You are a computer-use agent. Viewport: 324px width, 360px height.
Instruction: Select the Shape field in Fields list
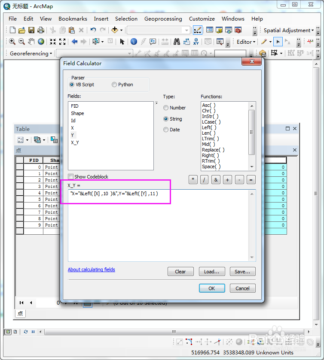tap(77, 113)
